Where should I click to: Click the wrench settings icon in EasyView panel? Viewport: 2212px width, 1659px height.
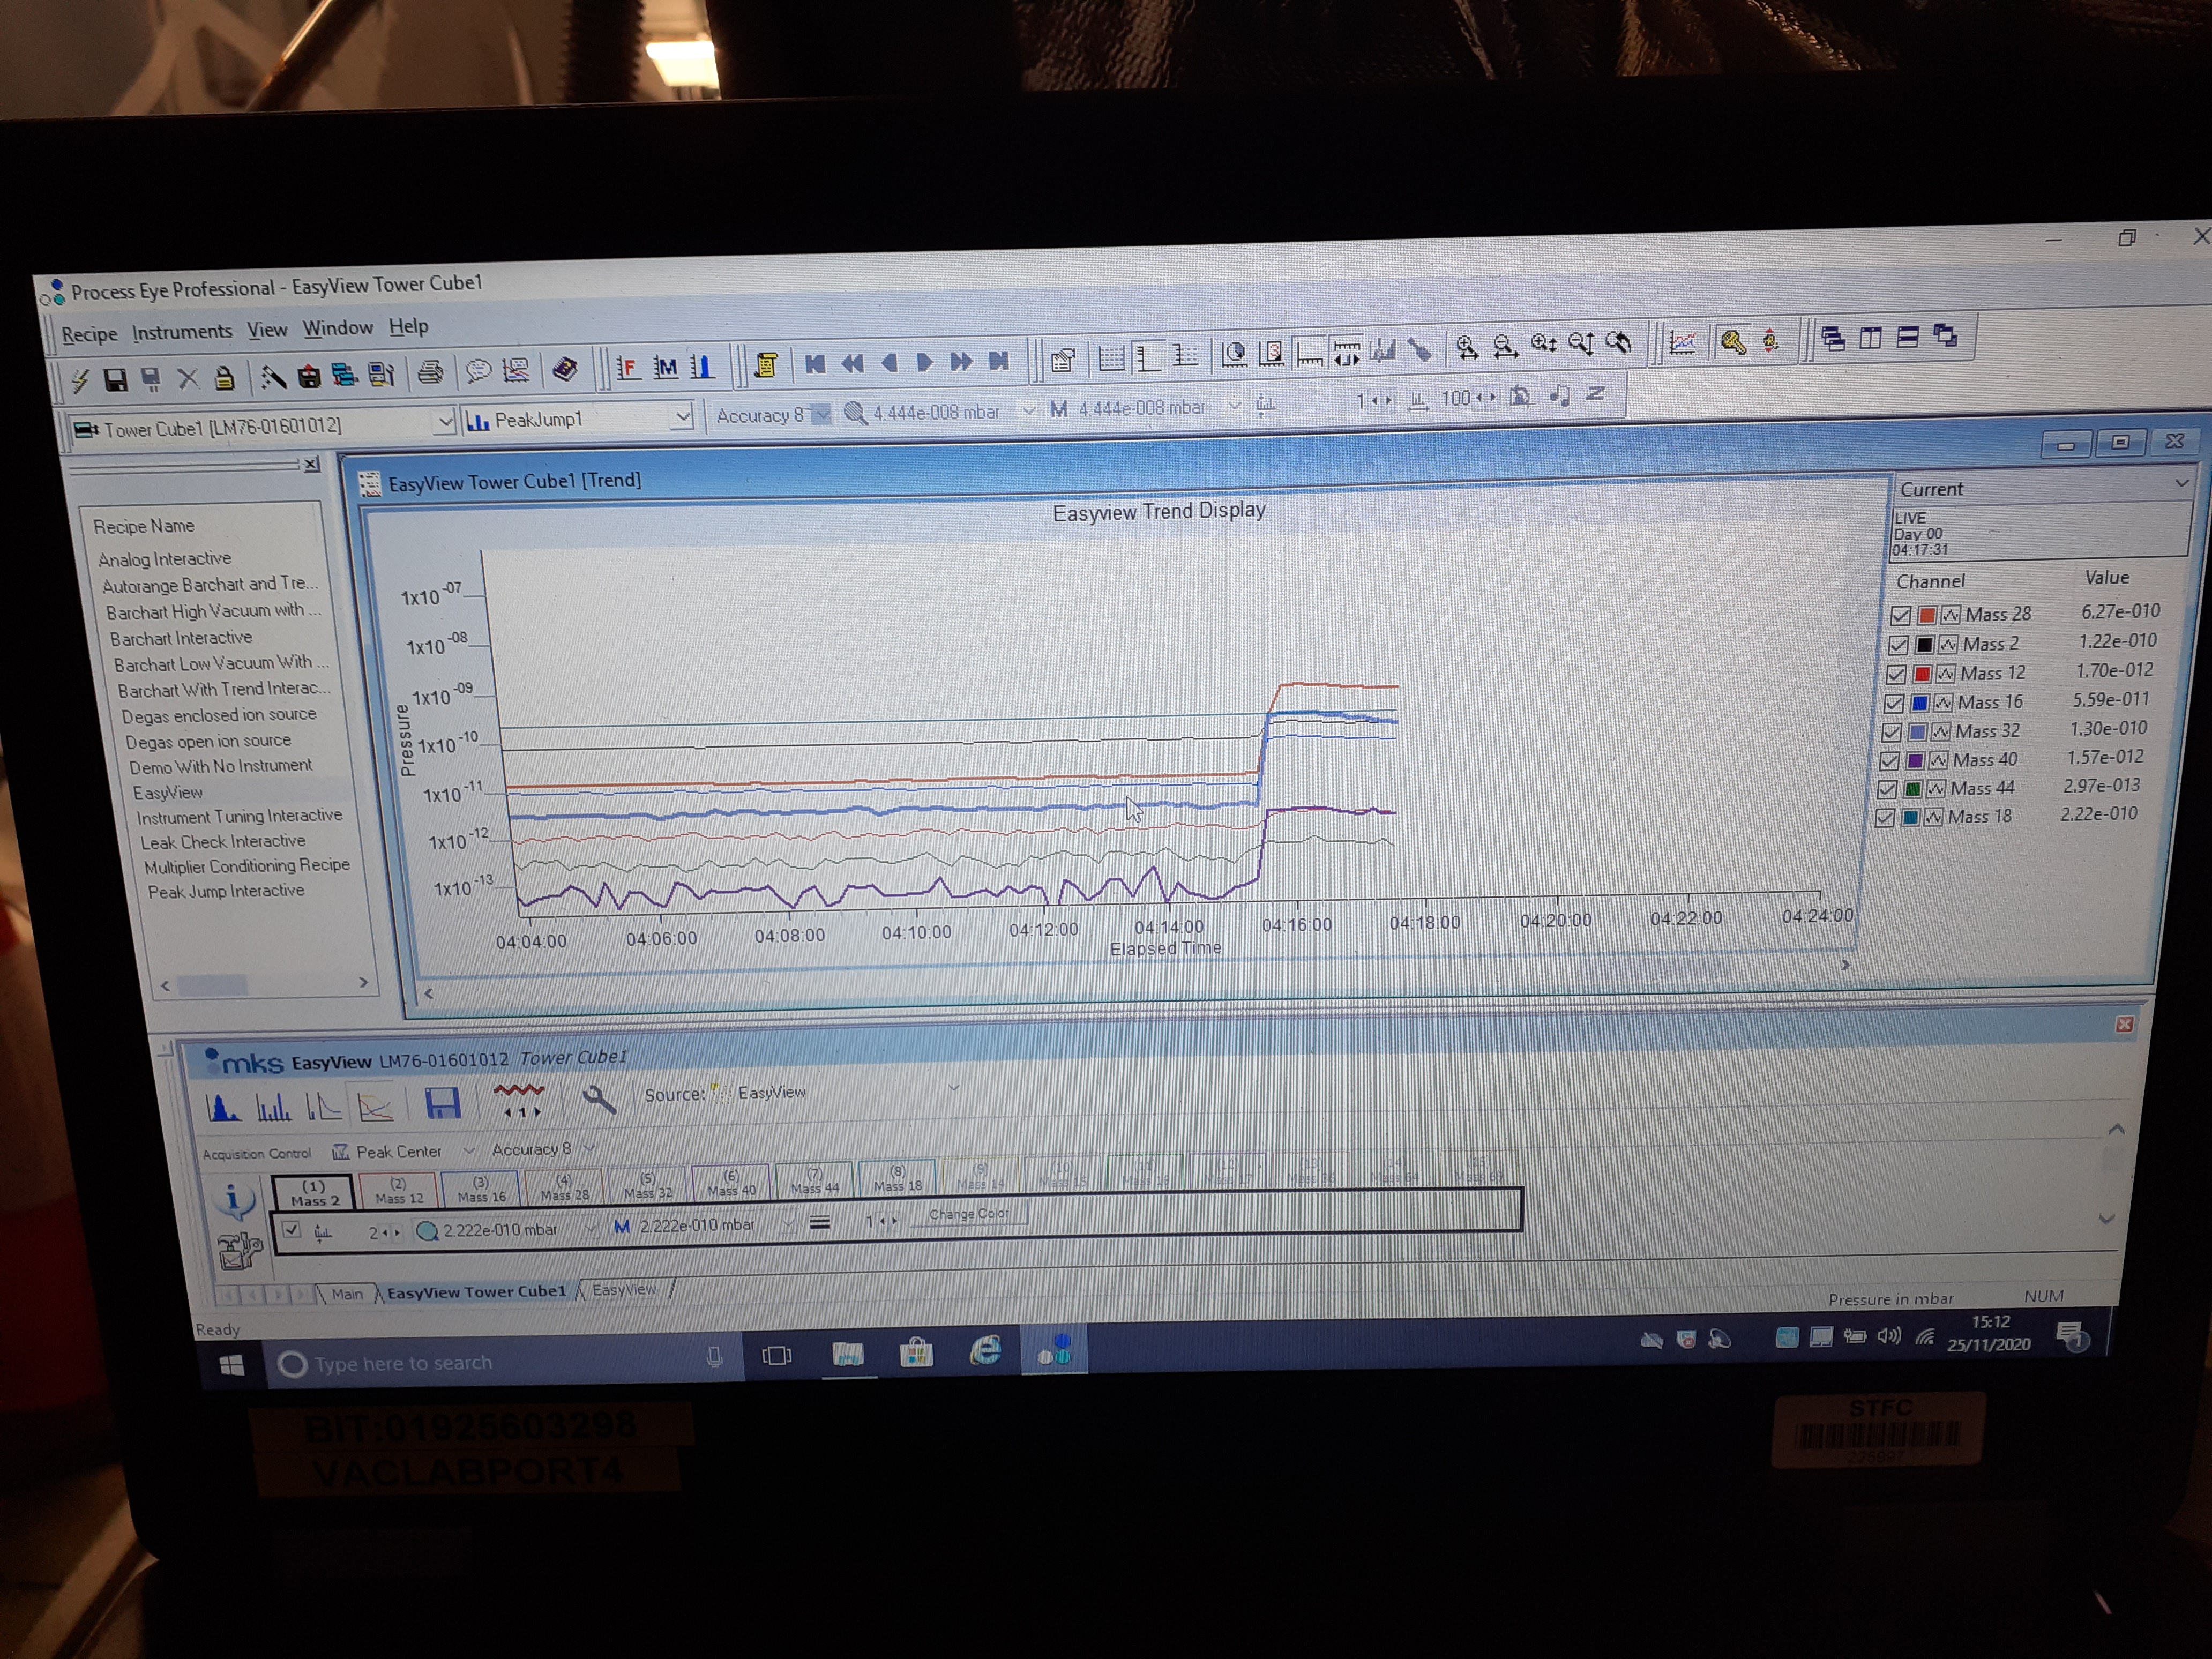point(598,1100)
